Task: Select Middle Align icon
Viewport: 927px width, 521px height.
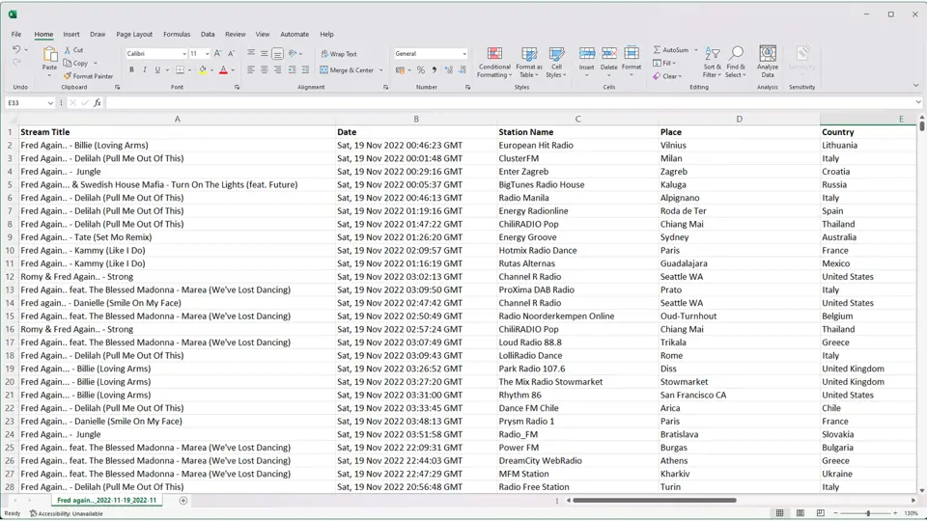Action: click(x=265, y=53)
